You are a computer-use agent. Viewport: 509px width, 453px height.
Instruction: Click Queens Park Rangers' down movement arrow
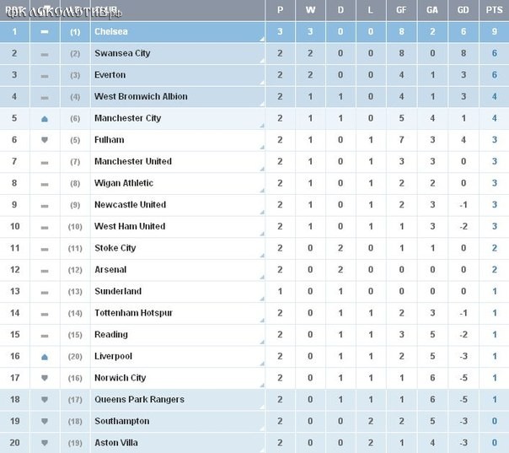pyautogui.click(x=45, y=400)
